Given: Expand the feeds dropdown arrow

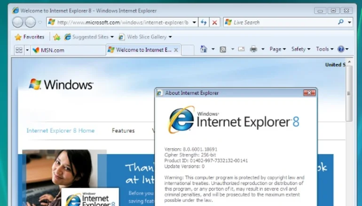Looking at the screenshot, I should (233, 49).
